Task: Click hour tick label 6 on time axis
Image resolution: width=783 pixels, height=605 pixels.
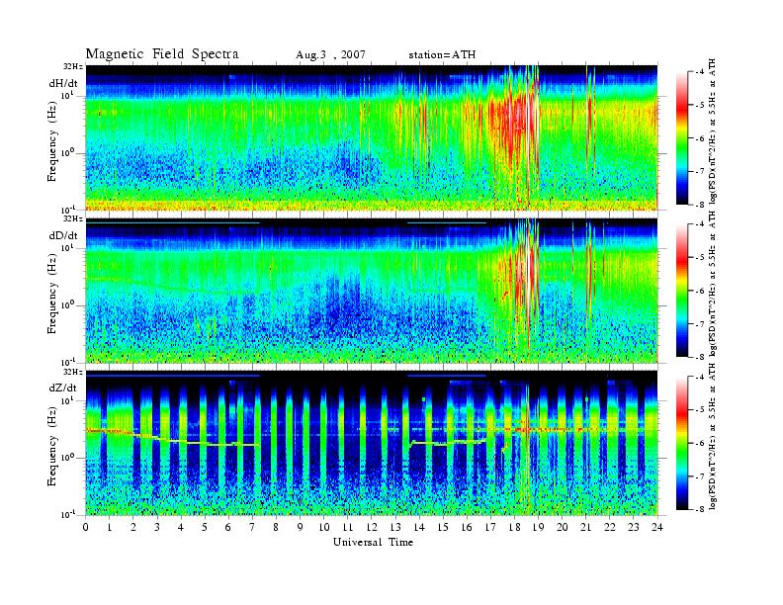Action: [228, 527]
